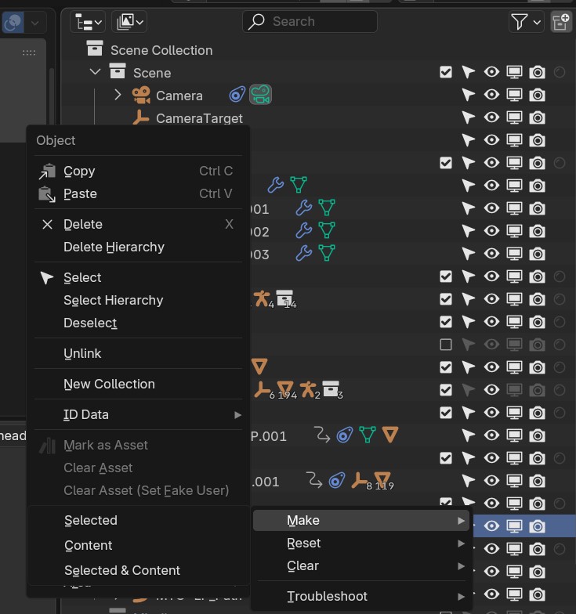Toggle CameraTarget selectability arrow

(469, 117)
